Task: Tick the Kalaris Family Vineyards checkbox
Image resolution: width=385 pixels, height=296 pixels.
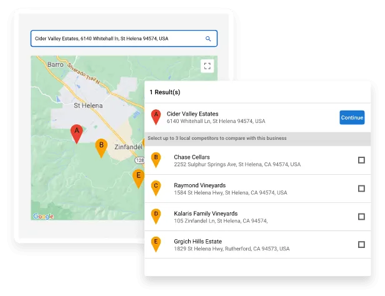Action: 361,217
